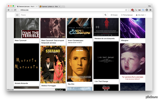Open the Ключ Саламандры poster
This screenshot has width=159, height=100.
(x=79, y=28)
